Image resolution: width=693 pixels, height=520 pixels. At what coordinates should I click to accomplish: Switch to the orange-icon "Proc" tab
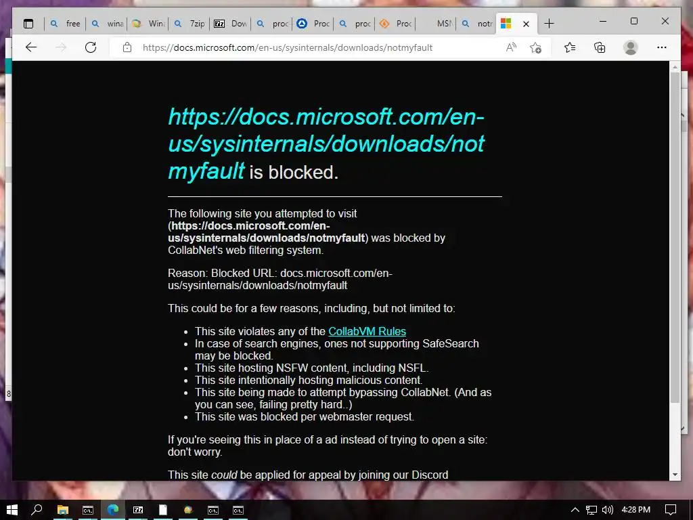tap(395, 24)
